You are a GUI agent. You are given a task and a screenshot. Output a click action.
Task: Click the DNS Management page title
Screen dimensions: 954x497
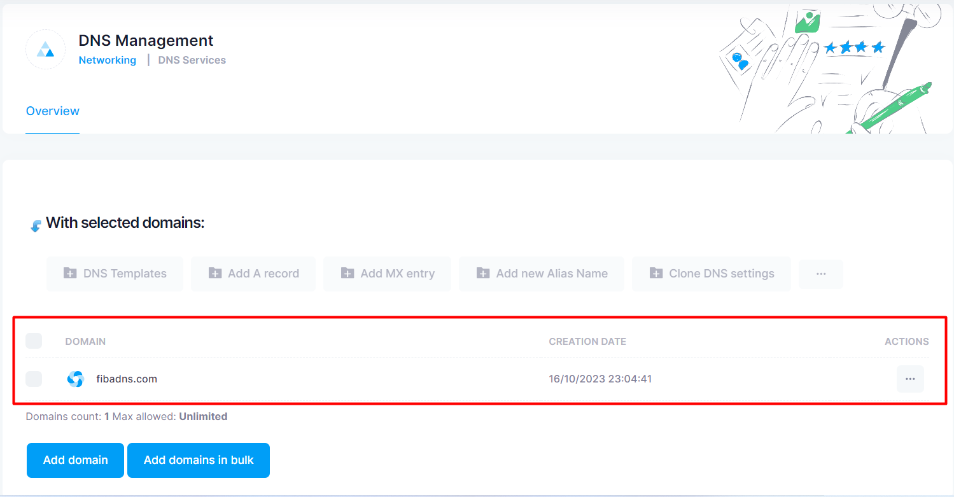[146, 40]
